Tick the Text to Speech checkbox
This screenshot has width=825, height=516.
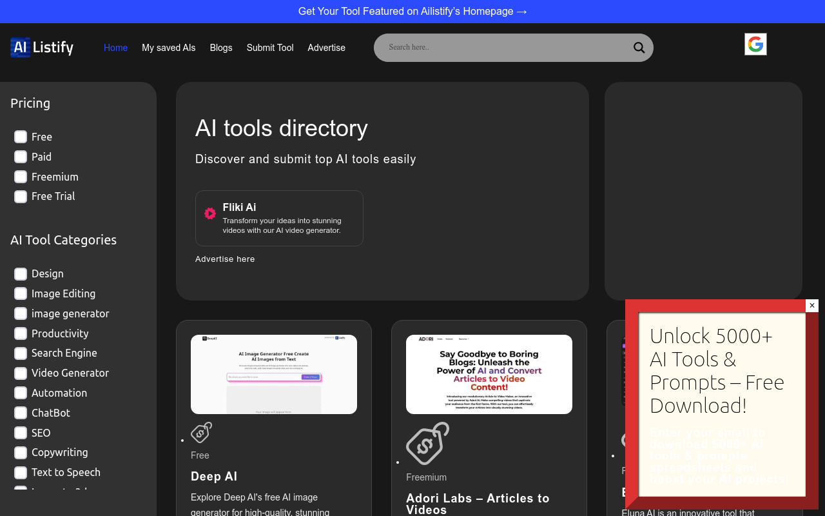(21, 472)
